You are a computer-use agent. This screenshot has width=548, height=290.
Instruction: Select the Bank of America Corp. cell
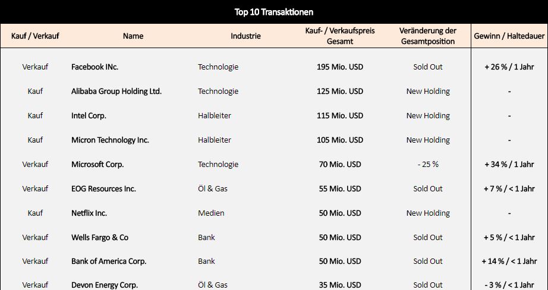[109, 261]
